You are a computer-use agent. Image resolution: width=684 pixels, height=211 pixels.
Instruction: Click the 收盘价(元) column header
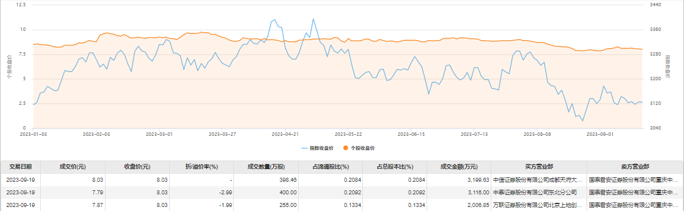point(137,167)
